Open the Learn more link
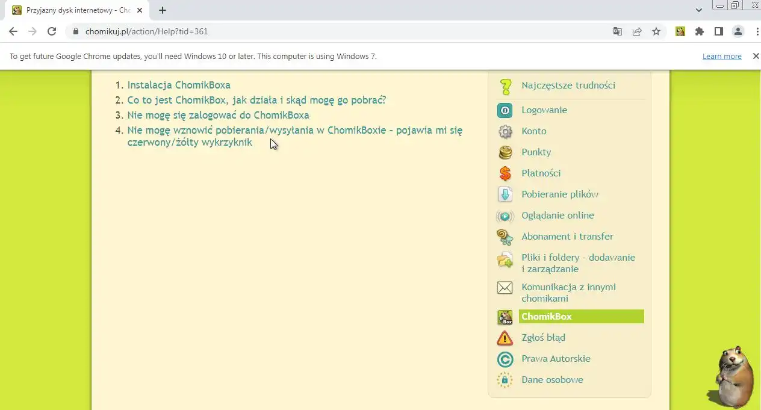 722,56
